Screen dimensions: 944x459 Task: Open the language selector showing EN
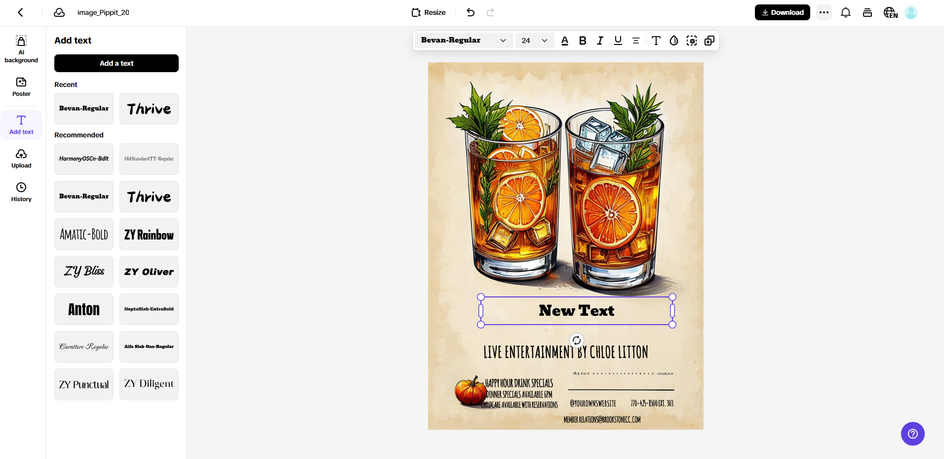coord(889,12)
